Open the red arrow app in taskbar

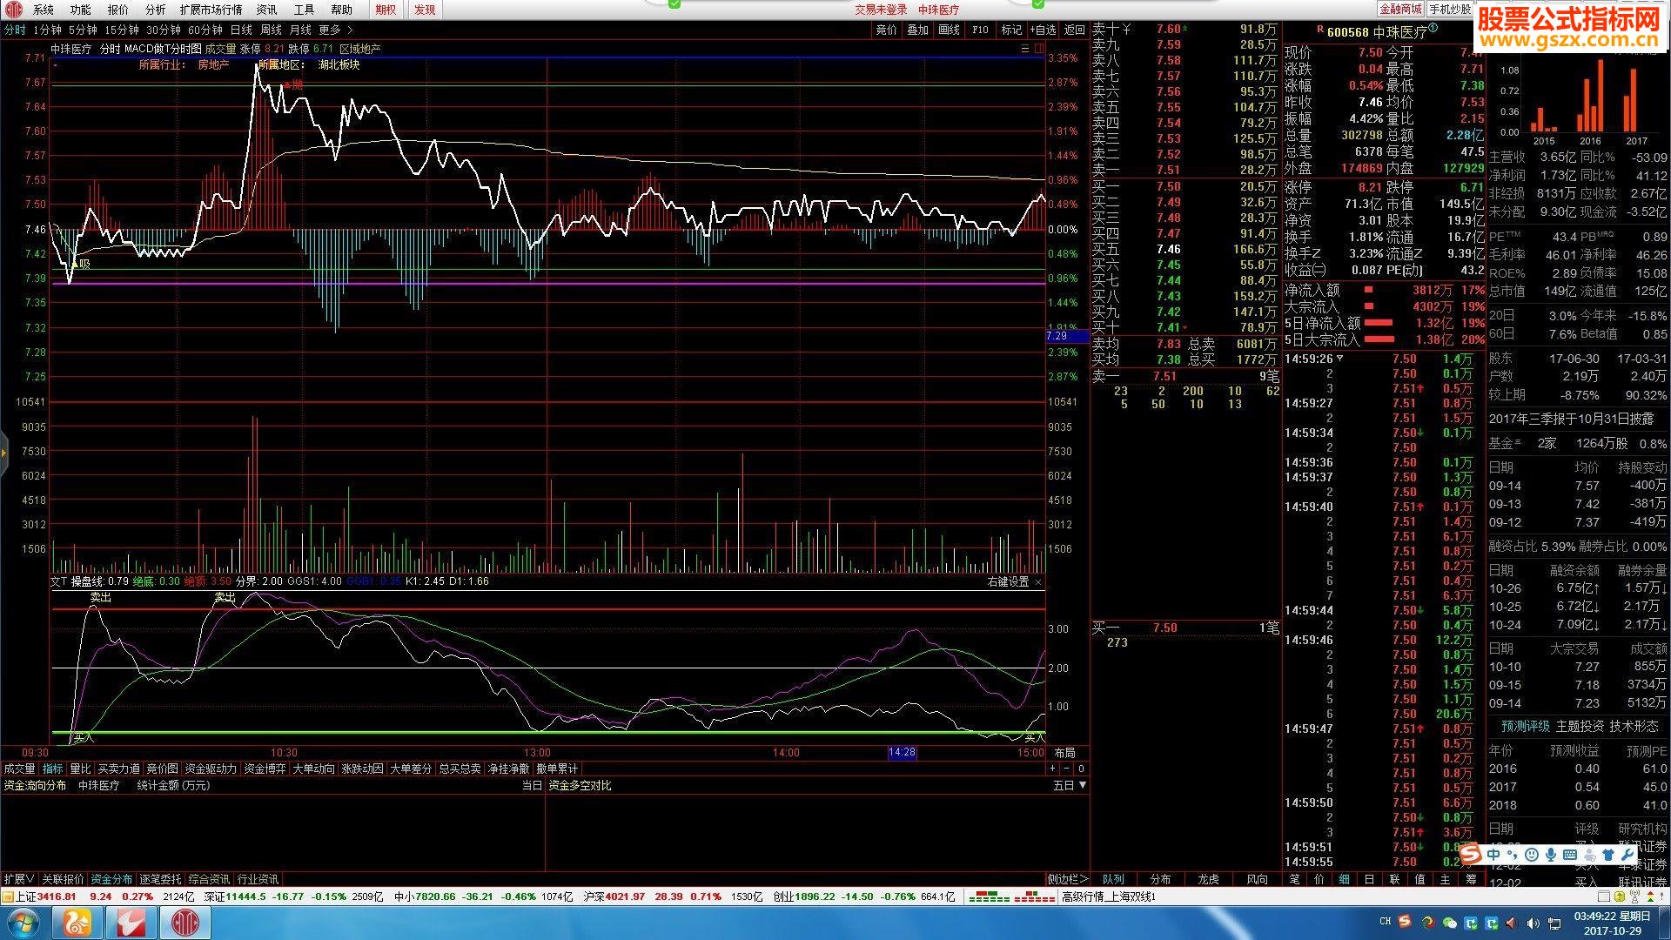tap(131, 923)
